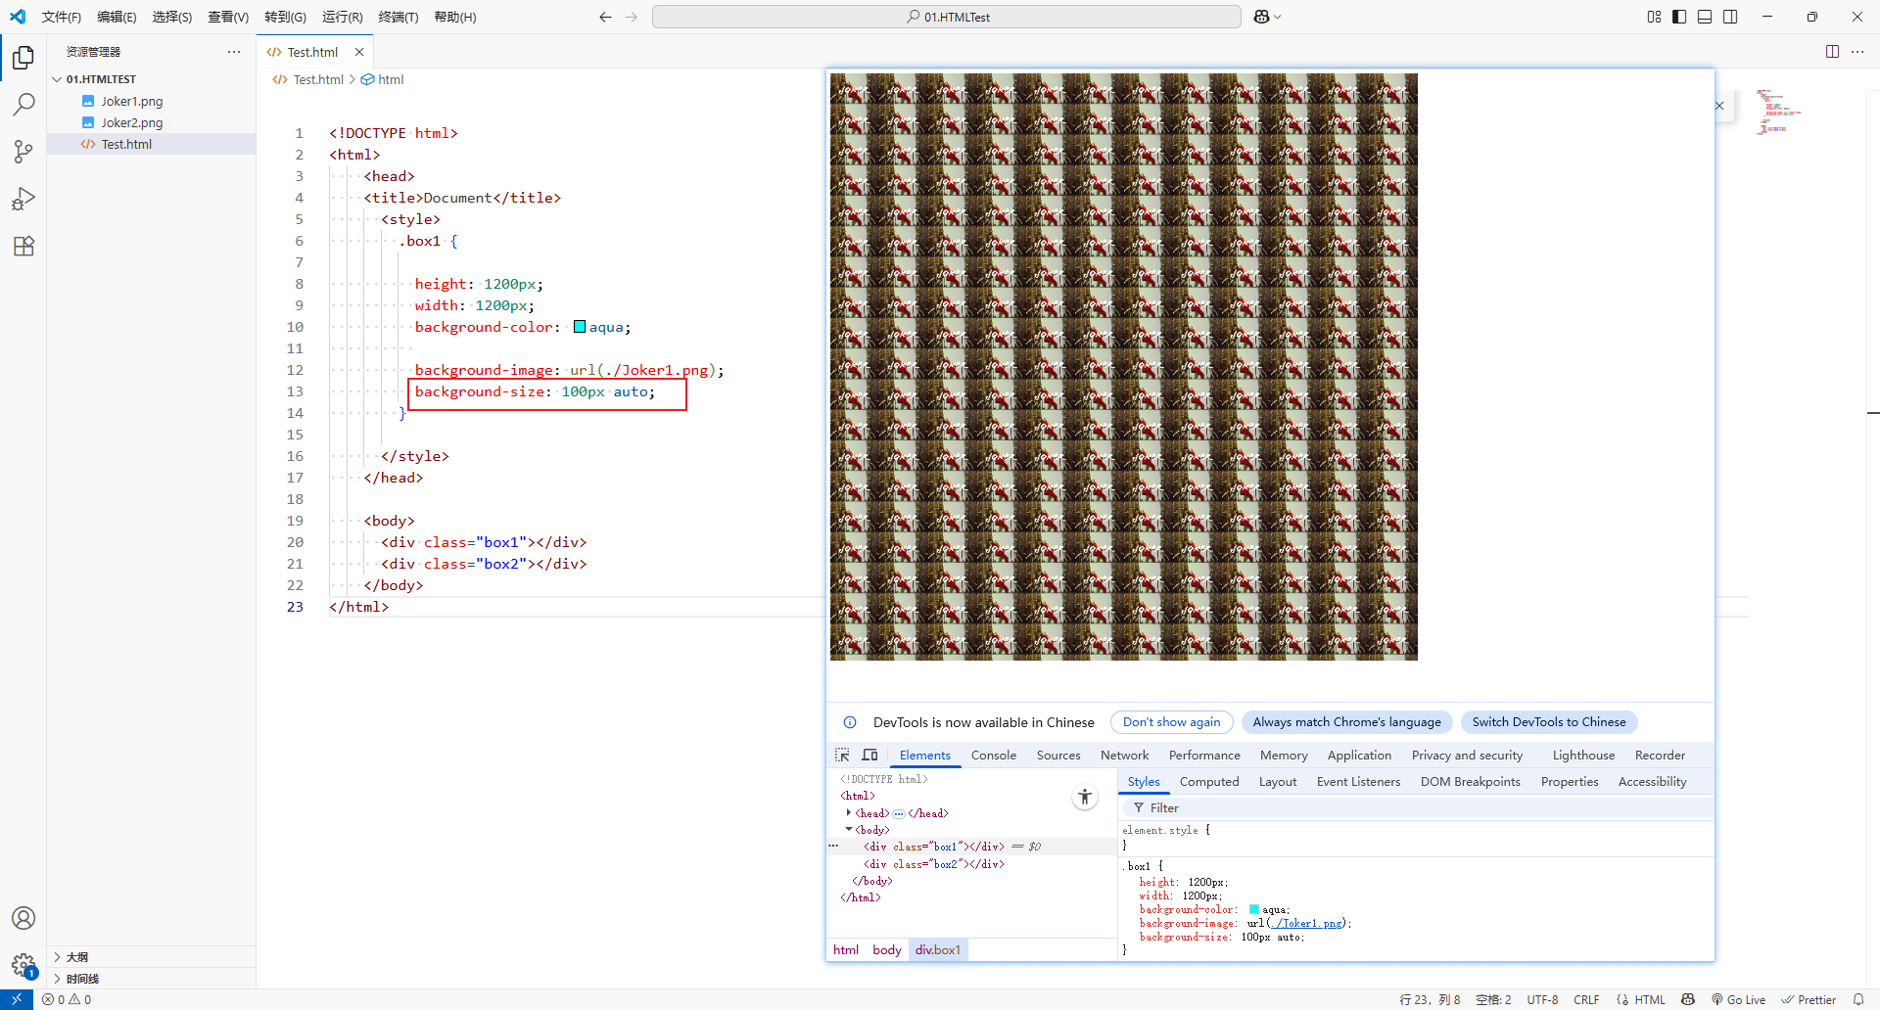This screenshot has height=1010, width=1880.
Task: Open the notifications bell
Action: (x=1858, y=999)
